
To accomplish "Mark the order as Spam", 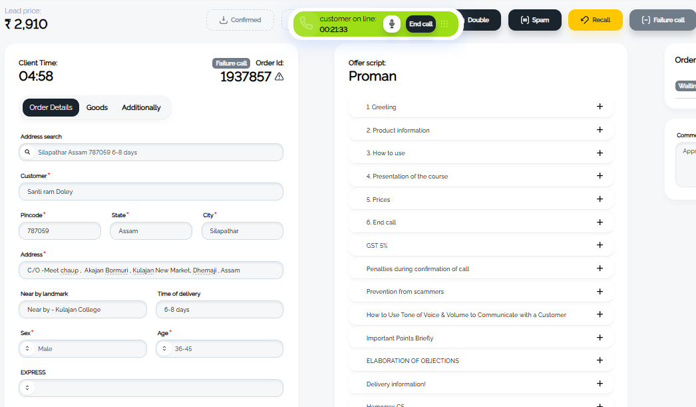I will click(535, 20).
